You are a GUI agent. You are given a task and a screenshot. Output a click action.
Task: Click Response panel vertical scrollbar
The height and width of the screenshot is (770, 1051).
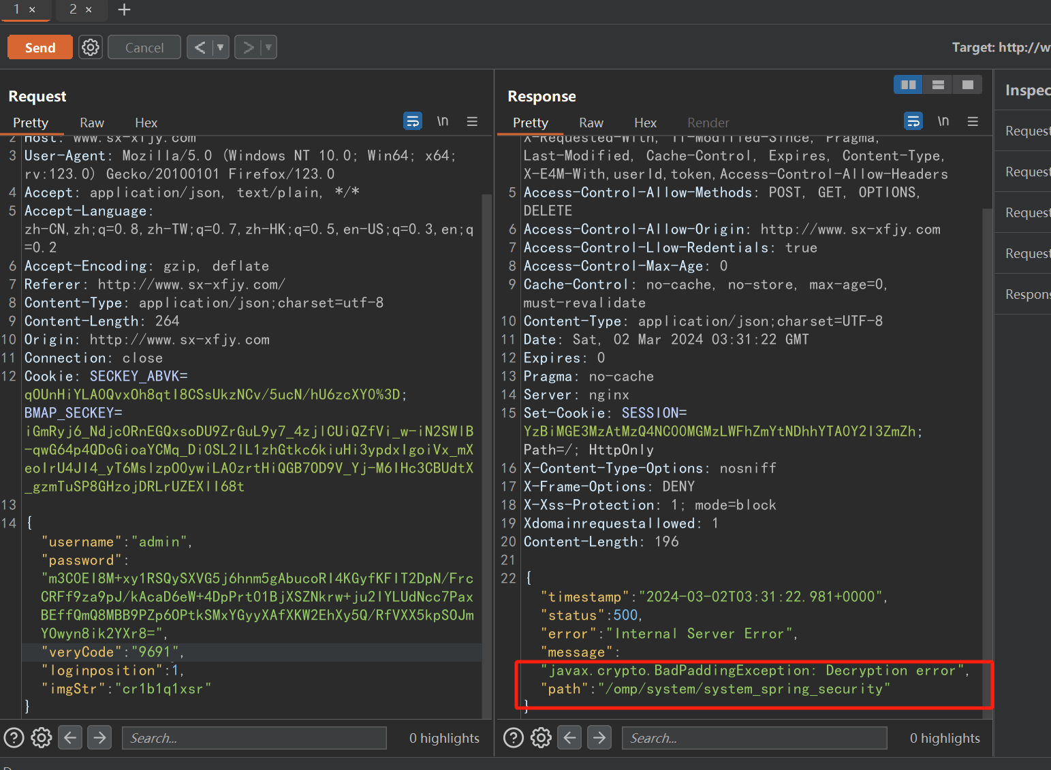(987, 463)
